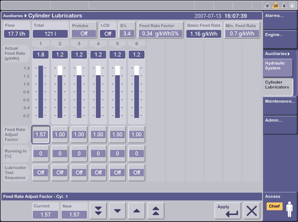Click the single down-arrow decrease icon
Viewport: 298px width, 222px height.
click(x=117, y=211)
